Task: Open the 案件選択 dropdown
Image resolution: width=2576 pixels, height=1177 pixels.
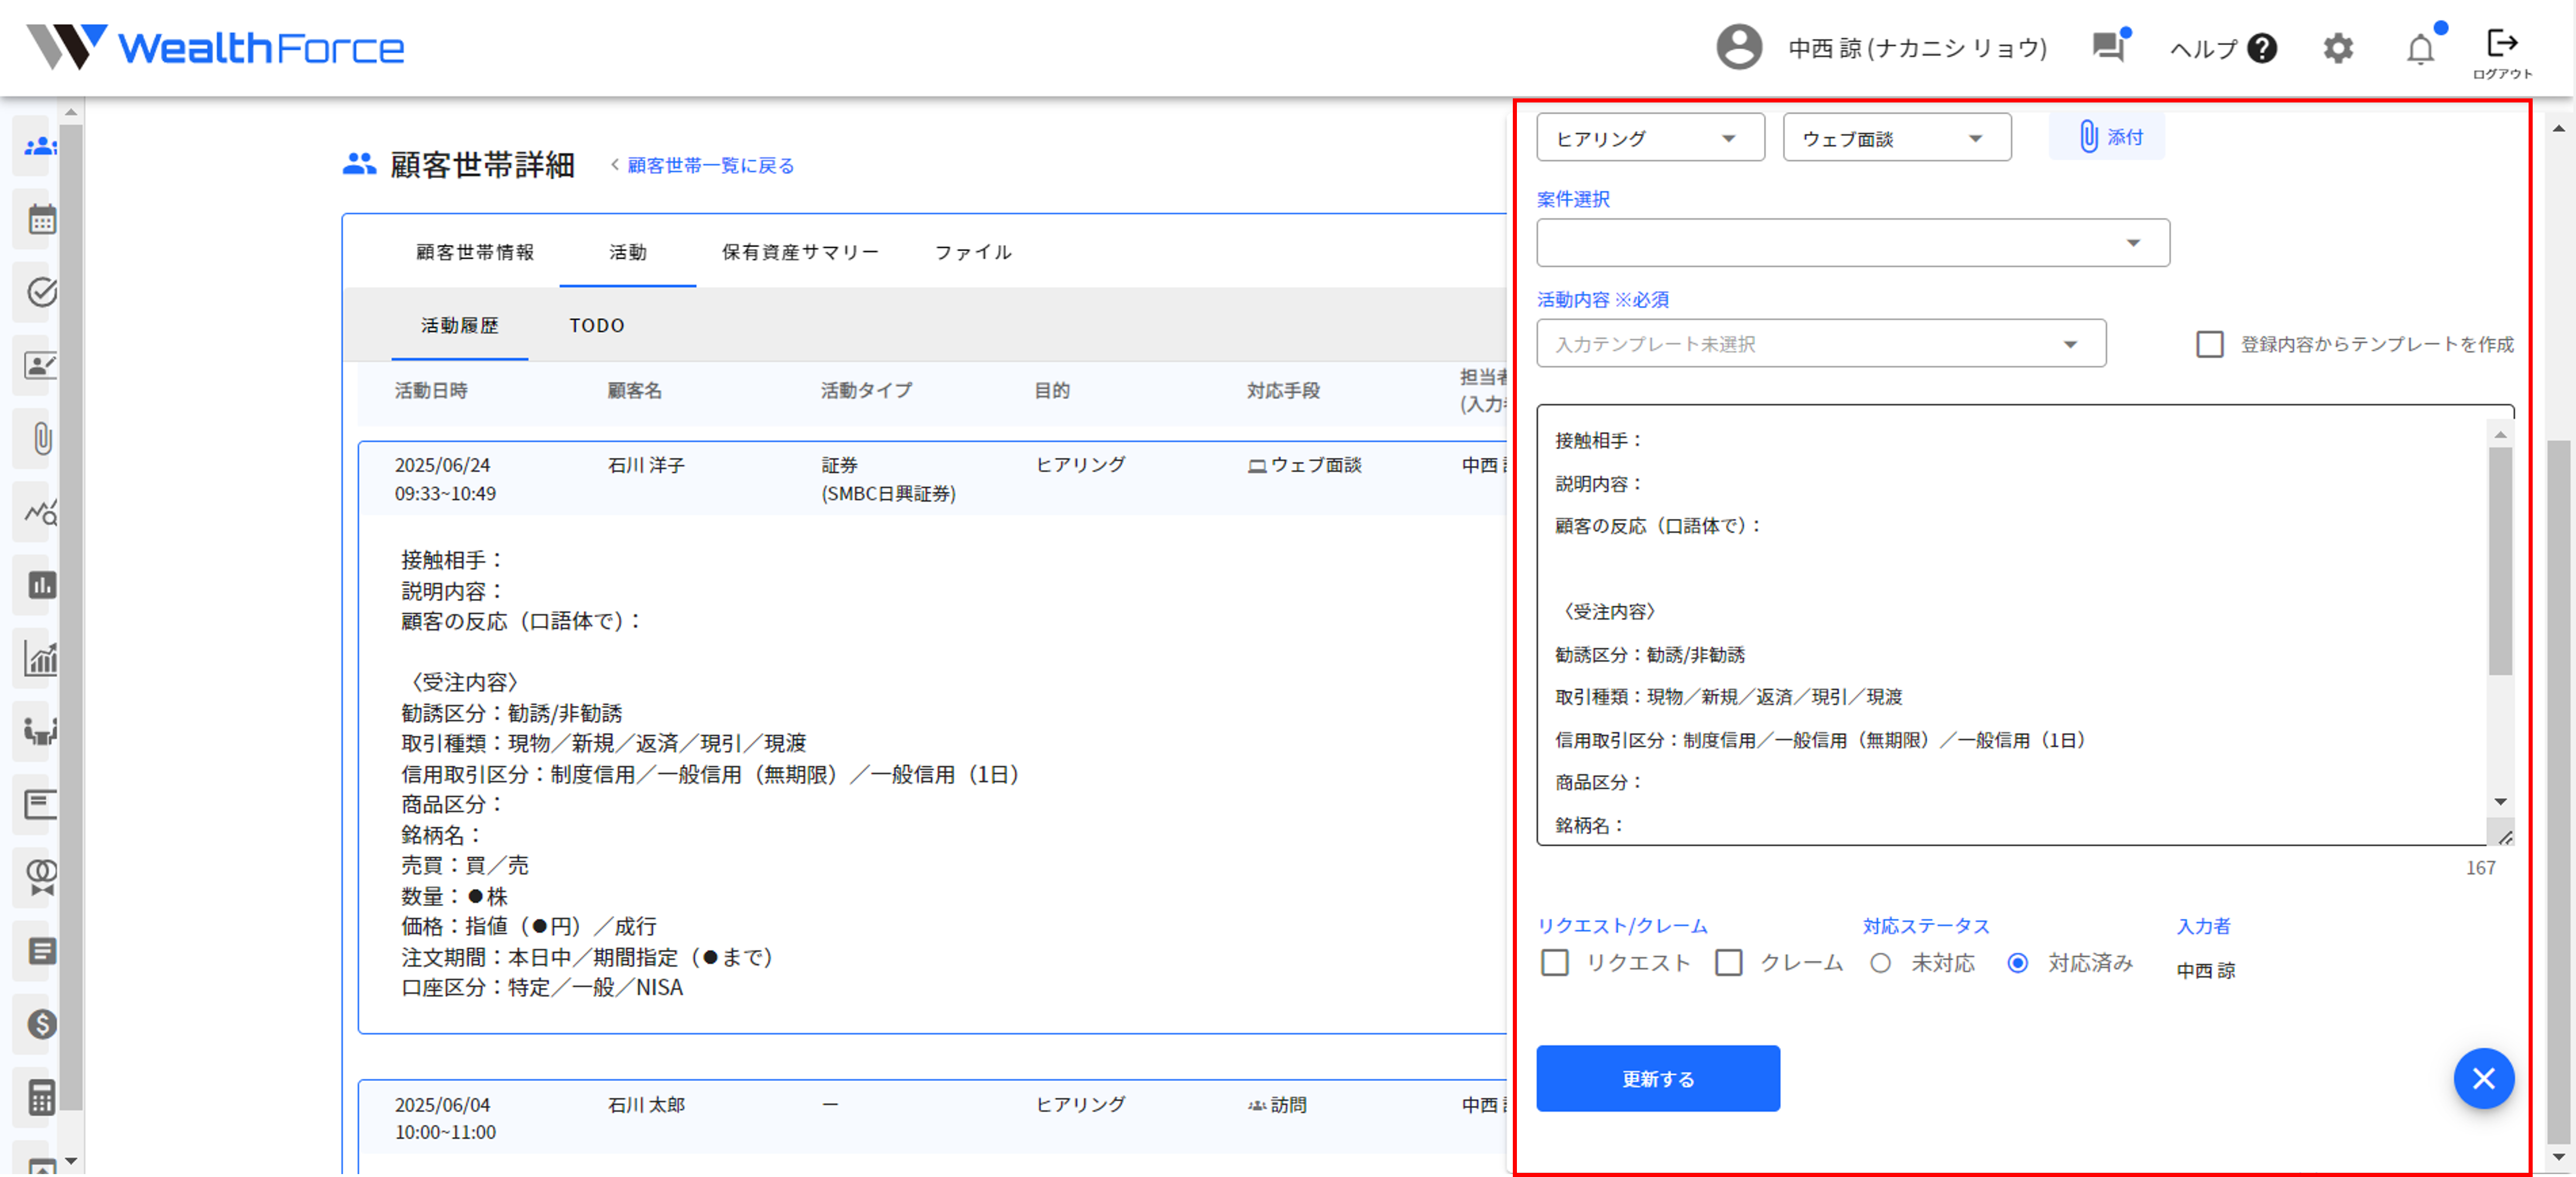Action: 1852,243
